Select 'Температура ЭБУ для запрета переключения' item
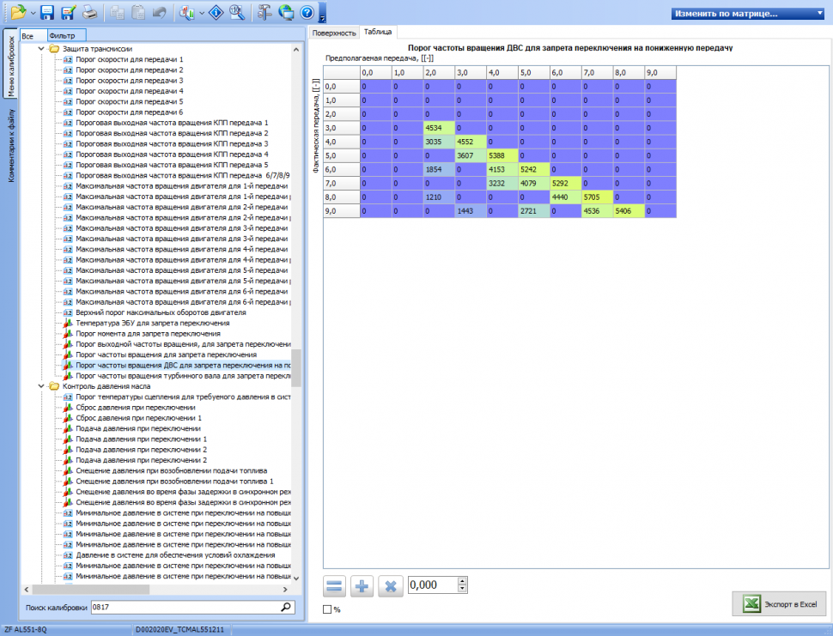The width and height of the screenshot is (833, 636). [x=143, y=324]
